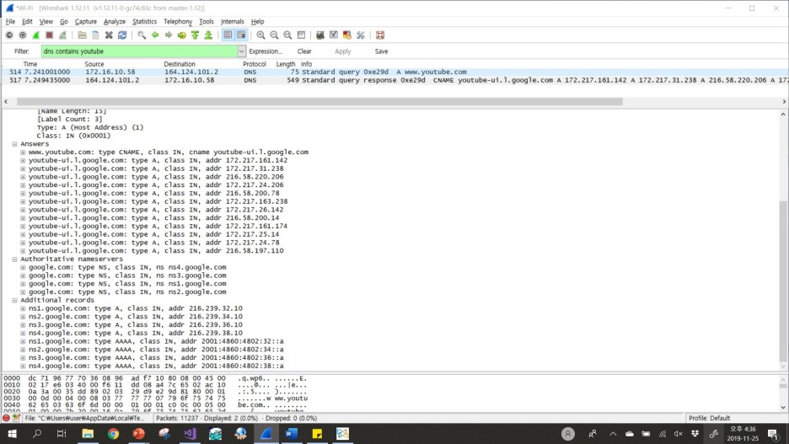Viewport: 789px width, 444px height.
Task: Open the Capture menu
Action: click(85, 22)
